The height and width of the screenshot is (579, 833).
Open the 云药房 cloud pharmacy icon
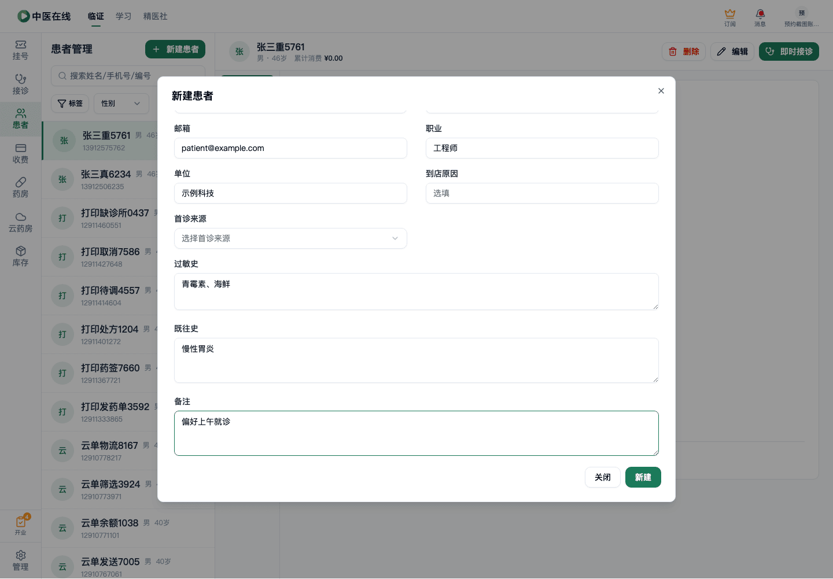pos(20,222)
